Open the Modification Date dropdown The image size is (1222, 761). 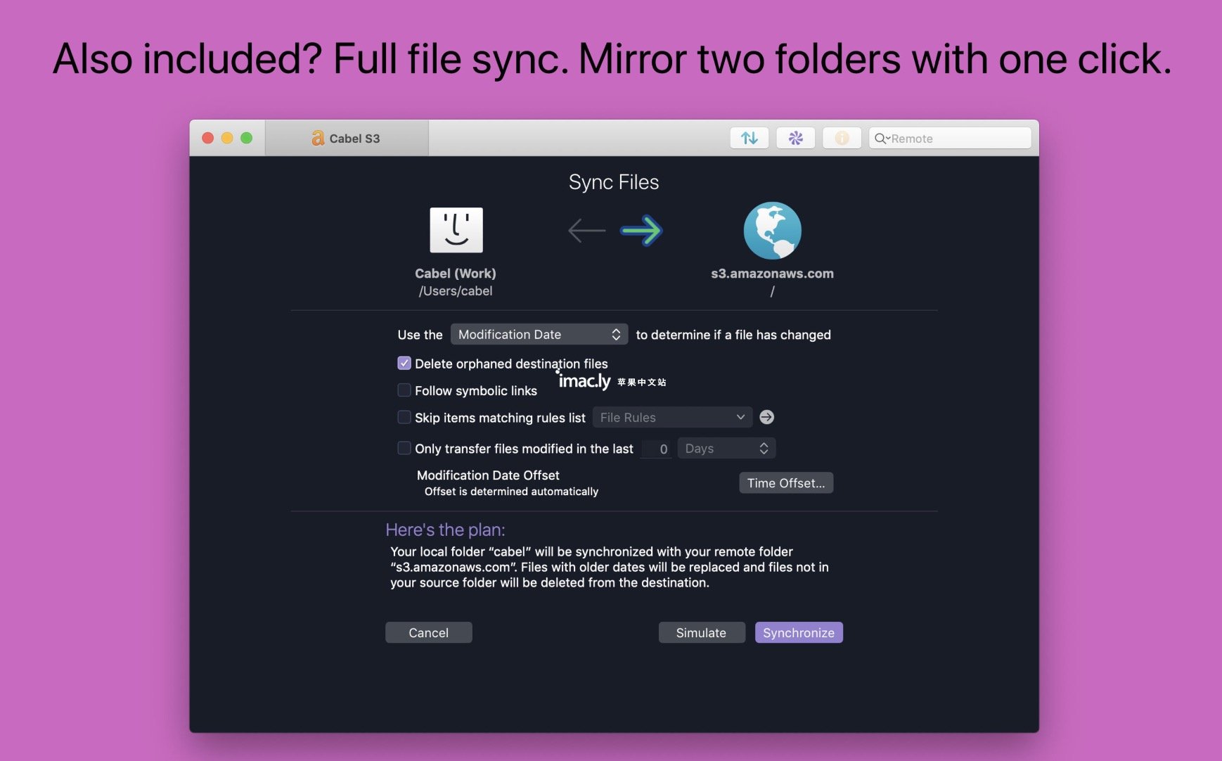click(x=539, y=335)
